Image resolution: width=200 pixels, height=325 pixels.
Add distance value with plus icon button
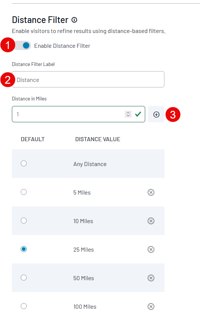pyautogui.click(x=156, y=114)
